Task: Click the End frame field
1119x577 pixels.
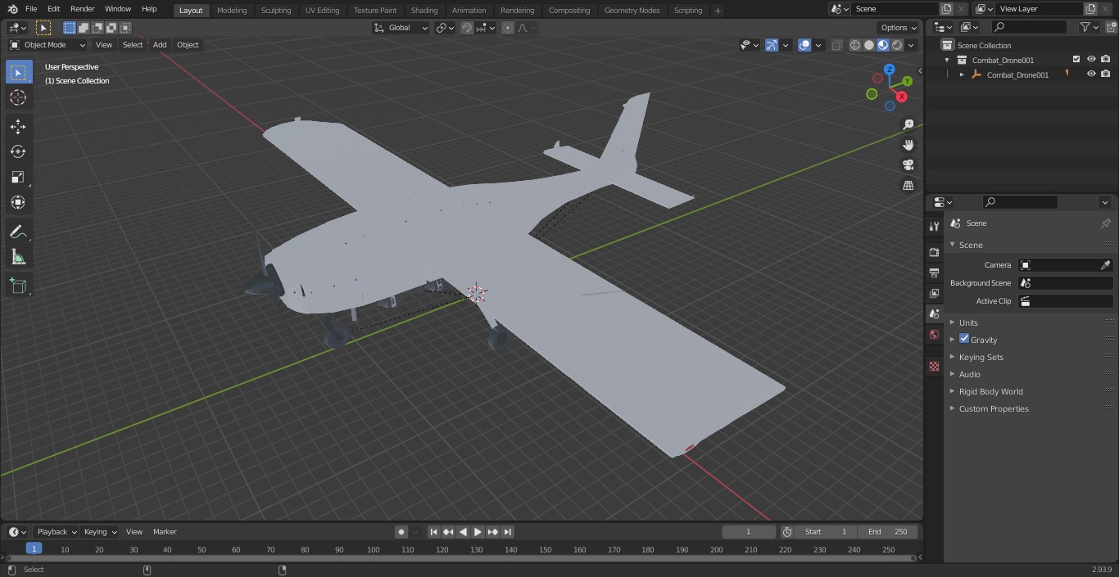Action: (x=888, y=532)
